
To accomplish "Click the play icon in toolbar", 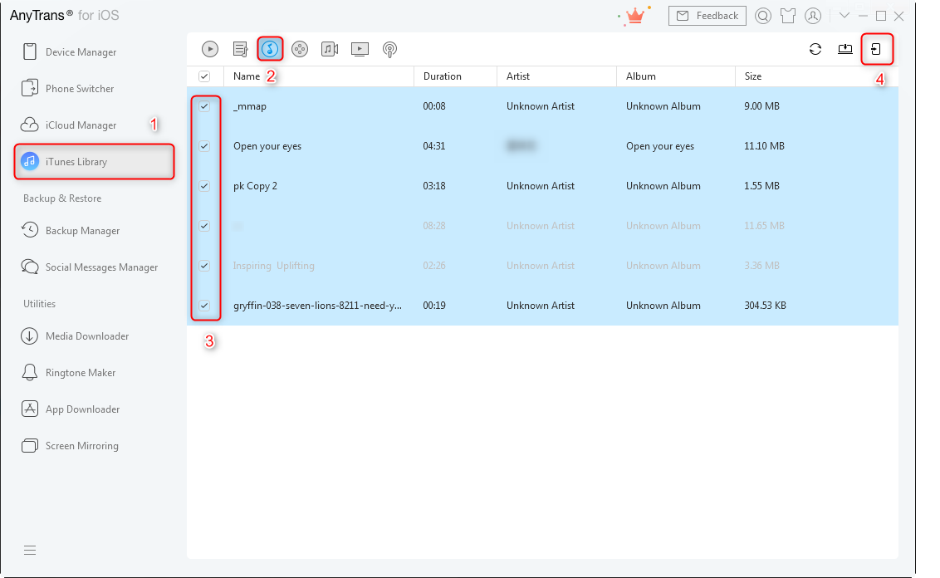I will click(210, 49).
